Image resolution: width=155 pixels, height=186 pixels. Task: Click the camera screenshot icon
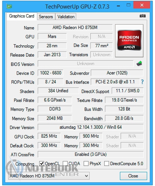click(x=143, y=16)
